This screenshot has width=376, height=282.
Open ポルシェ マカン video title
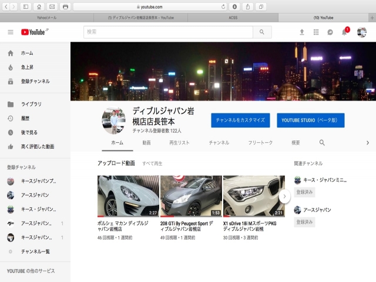click(123, 226)
